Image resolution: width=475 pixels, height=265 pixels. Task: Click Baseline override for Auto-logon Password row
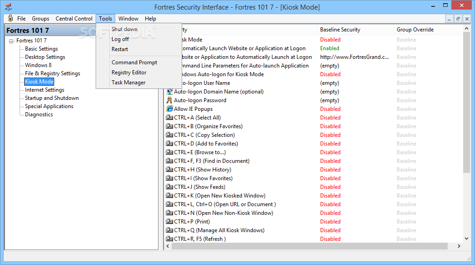pyautogui.click(x=407, y=100)
